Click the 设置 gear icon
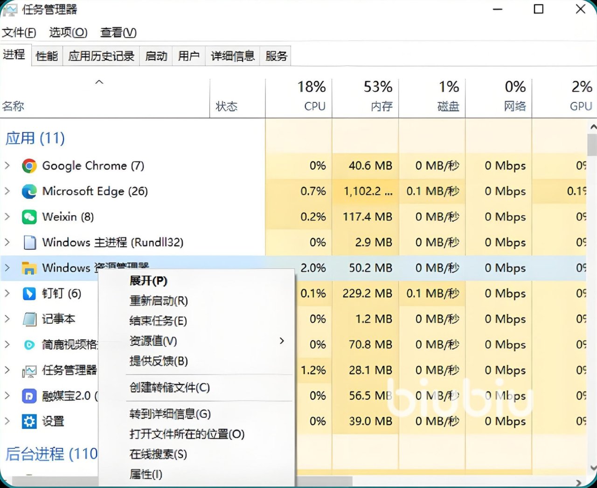Image resolution: width=597 pixels, height=488 pixels. point(29,422)
